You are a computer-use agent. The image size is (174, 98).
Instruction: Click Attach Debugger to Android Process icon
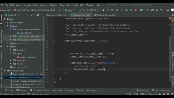tap(131, 10)
